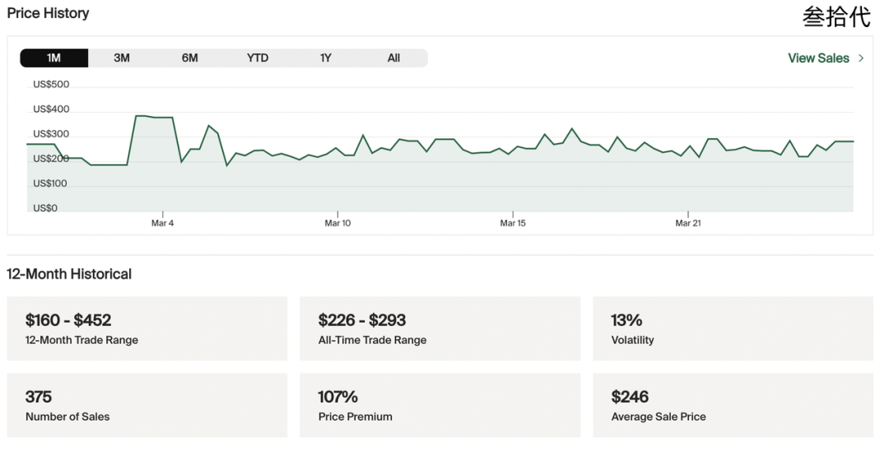The width and height of the screenshot is (889, 456).
Task: Choose the YTD range option
Action: pos(258,58)
